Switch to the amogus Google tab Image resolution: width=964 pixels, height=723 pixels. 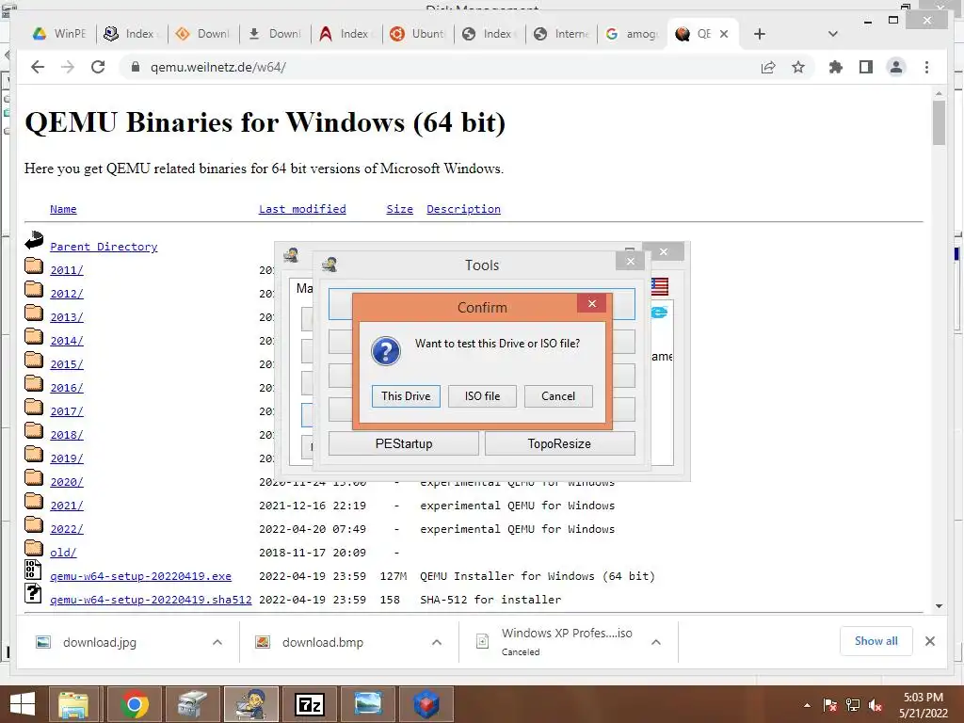(x=632, y=34)
